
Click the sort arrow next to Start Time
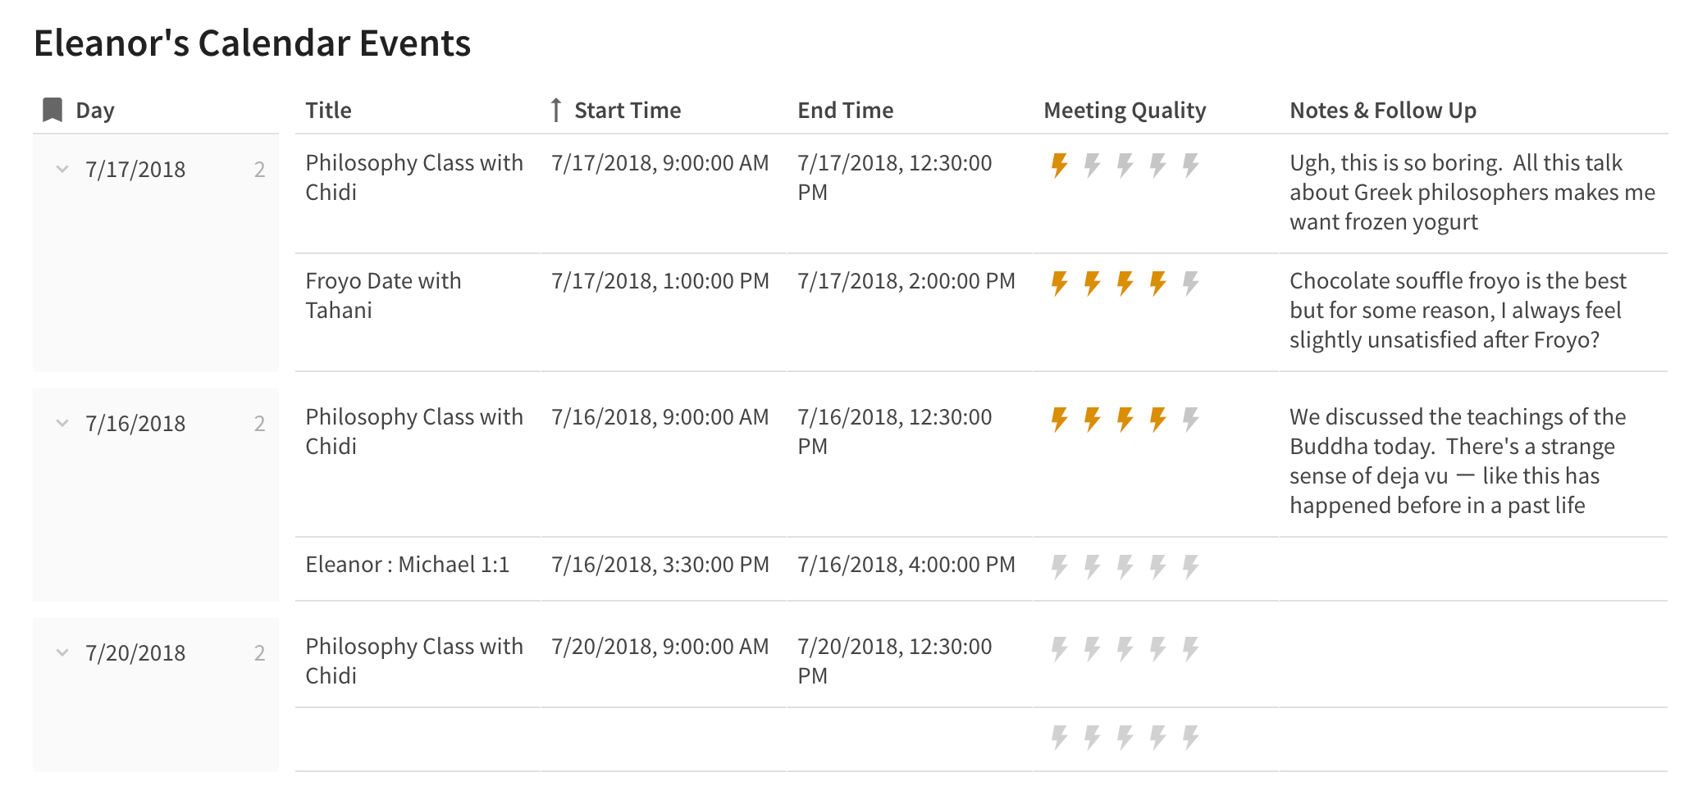tap(556, 110)
